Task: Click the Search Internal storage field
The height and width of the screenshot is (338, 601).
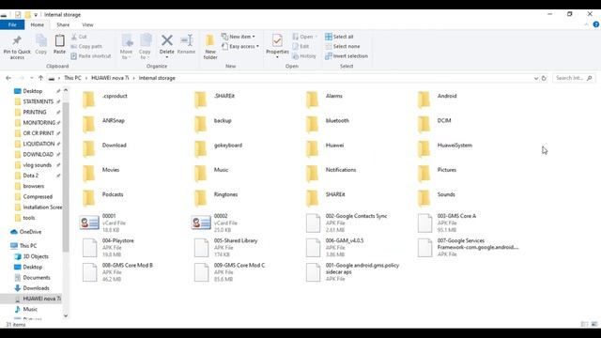Action: point(574,78)
